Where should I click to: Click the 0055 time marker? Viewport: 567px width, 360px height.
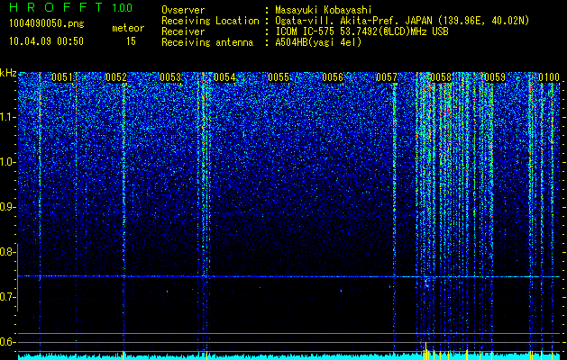click(279, 77)
